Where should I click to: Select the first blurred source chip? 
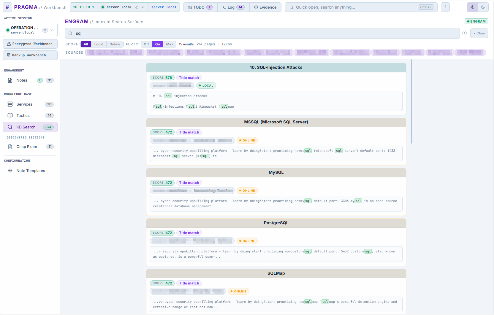coord(115,52)
